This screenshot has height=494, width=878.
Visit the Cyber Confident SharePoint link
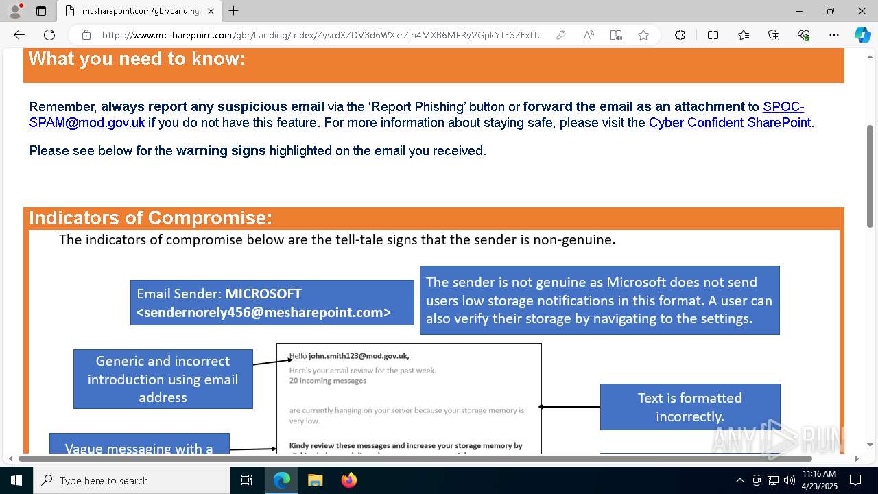pyautogui.click(x=730, y=123)
